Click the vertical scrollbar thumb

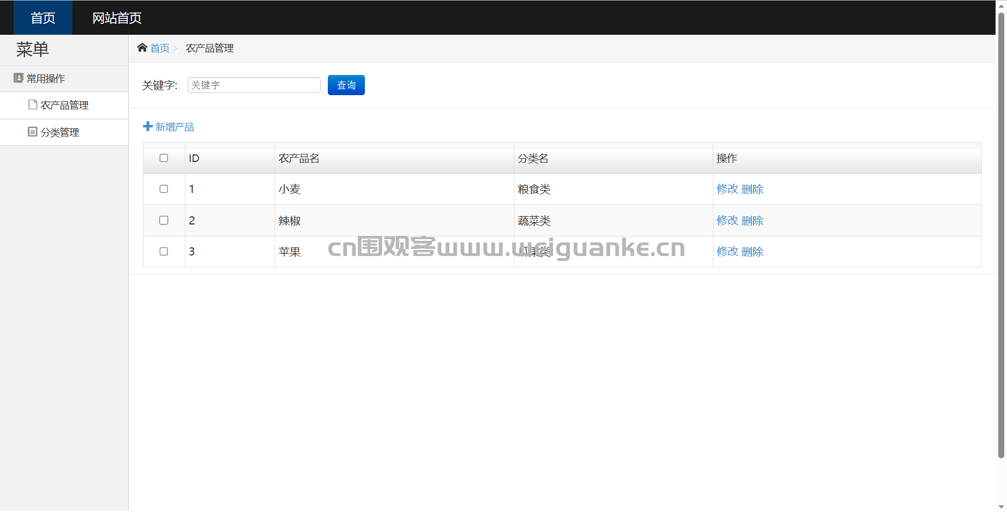tap(1001, 235)
